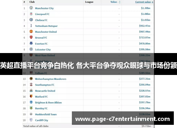Click the Club column header
Image resolution: width=177 pixels, height=128 pixels.
(x=32, y=2)
